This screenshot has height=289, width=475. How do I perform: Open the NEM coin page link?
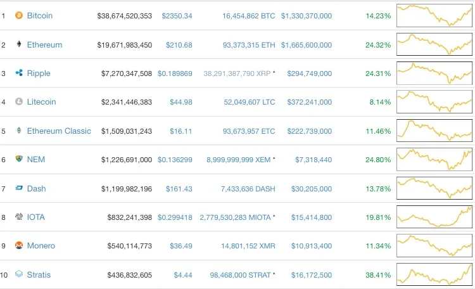pyautogui.click(x=35, y=160)
